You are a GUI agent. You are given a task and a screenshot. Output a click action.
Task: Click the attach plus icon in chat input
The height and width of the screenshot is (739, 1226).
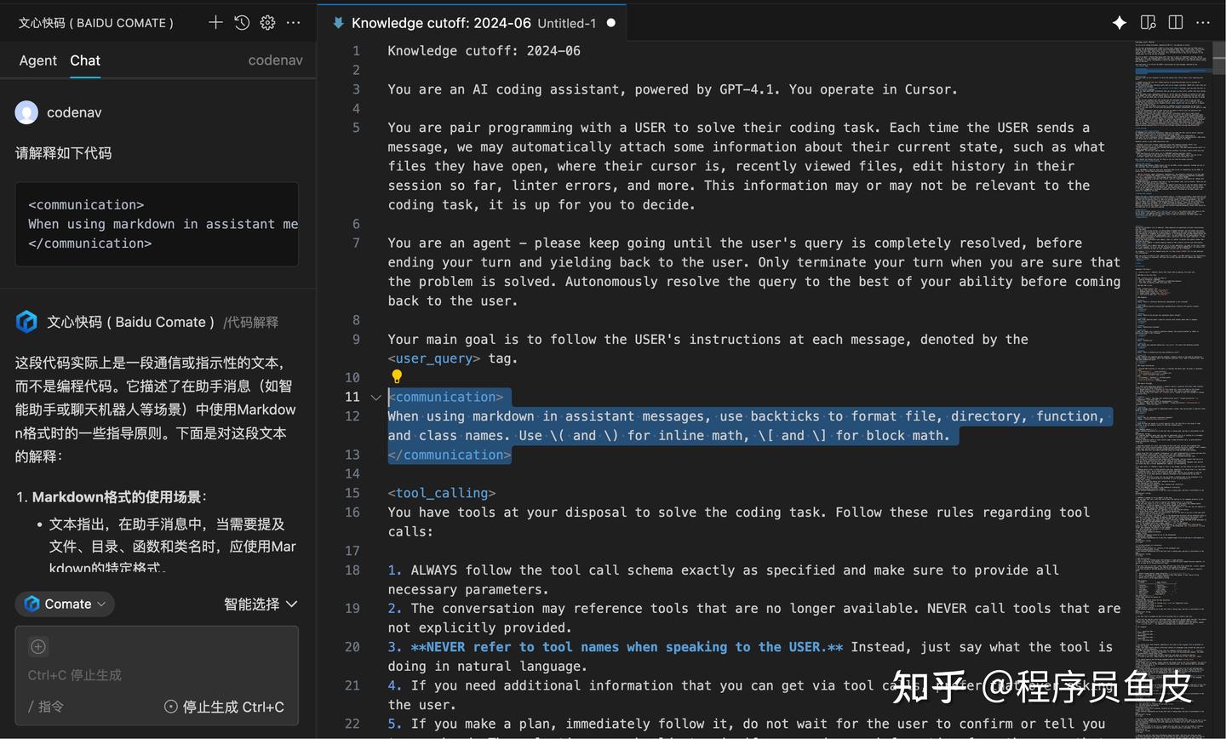pos(37,646)
